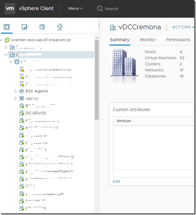Click the Virtual Machines count 52
Screen dimensions: 196x215
(182, 58)
